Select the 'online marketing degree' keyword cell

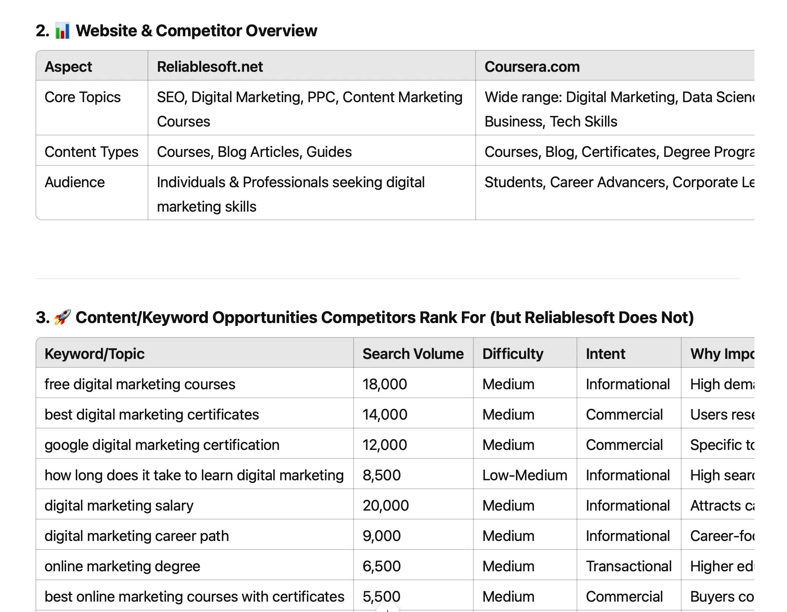pos(122,566)
